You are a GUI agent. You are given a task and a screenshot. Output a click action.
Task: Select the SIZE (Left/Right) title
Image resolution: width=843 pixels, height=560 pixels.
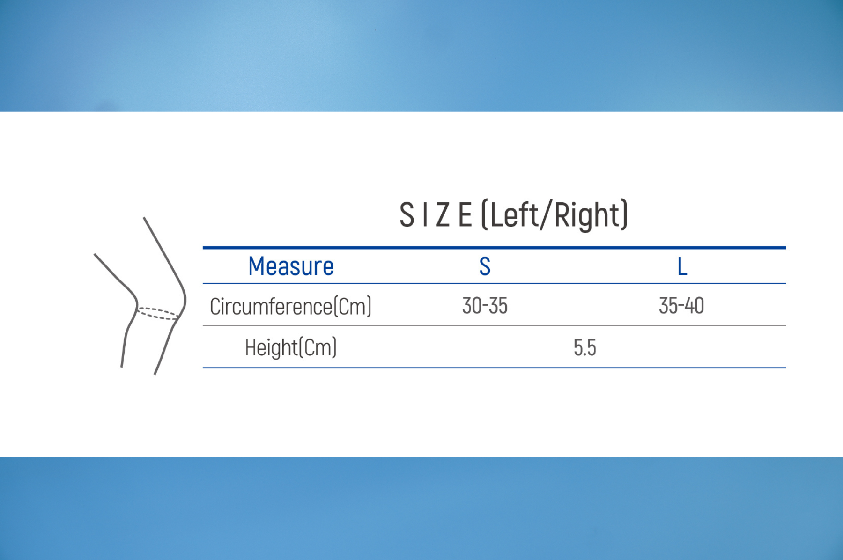513,215
